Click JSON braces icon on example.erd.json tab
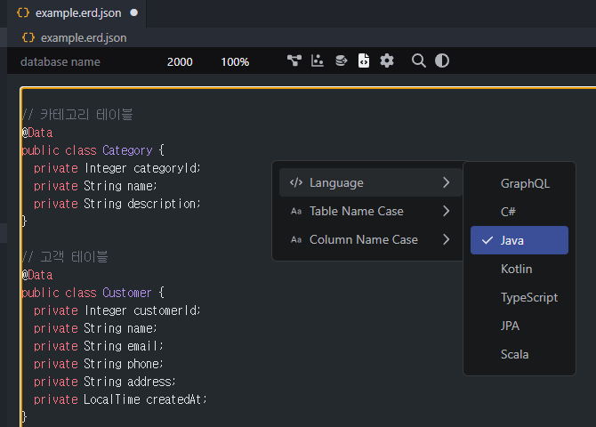The image size is (596, 427). (x=23, y=12)
